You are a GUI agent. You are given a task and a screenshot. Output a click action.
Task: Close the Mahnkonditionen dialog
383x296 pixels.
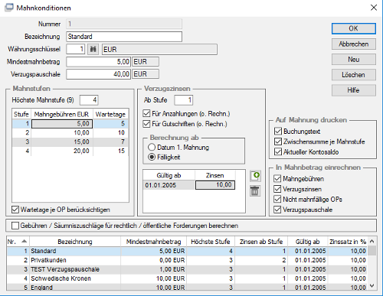pyautogui.click(x=374, y=8)
